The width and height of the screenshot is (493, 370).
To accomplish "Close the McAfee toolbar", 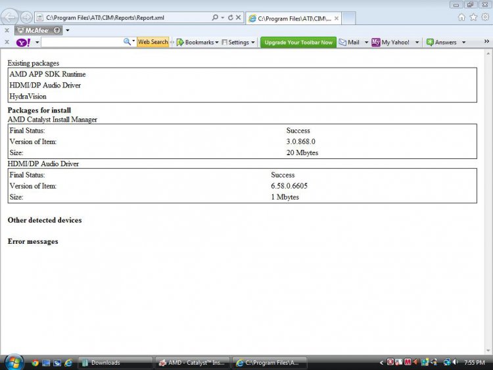I will (x=7, y=30).
